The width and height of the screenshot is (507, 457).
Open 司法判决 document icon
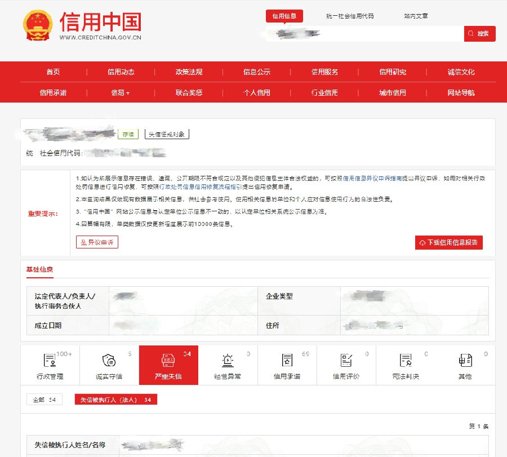tap(406, 360)
